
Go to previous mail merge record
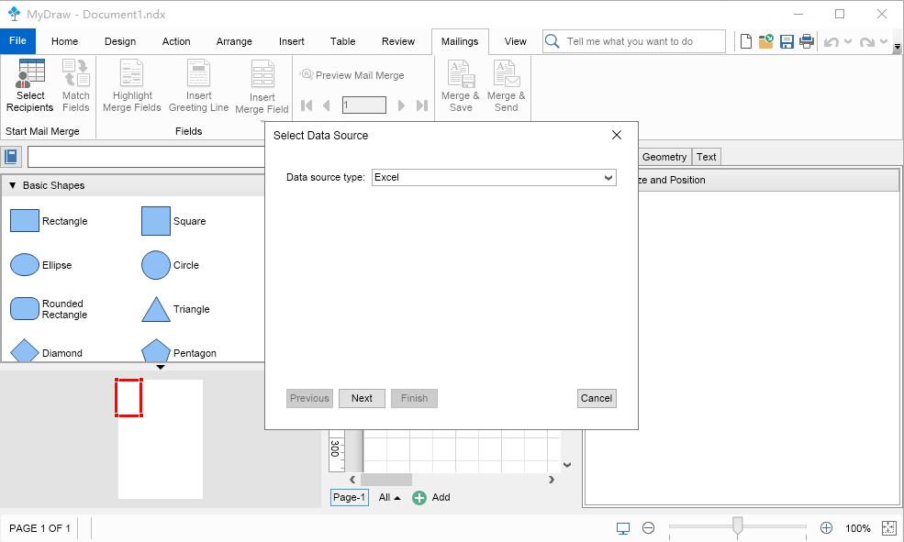(327, 105)
